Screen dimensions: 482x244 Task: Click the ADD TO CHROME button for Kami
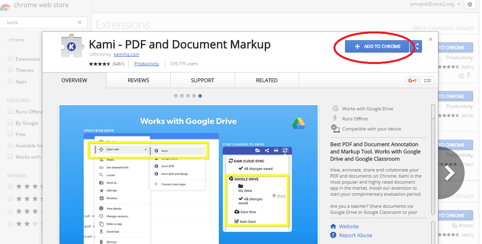point(377,47)
